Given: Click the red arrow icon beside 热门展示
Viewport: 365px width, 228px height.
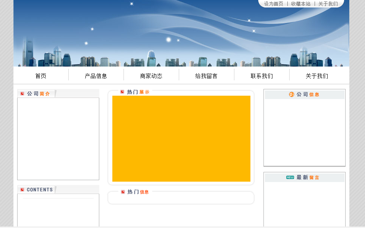Looking at the screenshot, I should (x=122, y=92).
